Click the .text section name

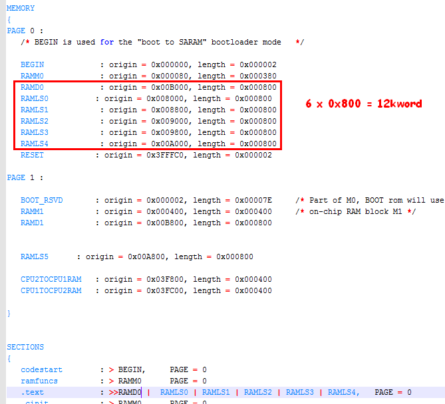32,393
